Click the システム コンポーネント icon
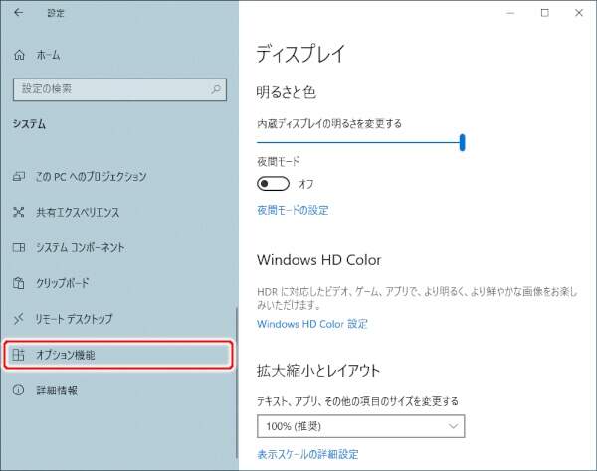Viewport: 597px width, 471px height. [18, 247]
